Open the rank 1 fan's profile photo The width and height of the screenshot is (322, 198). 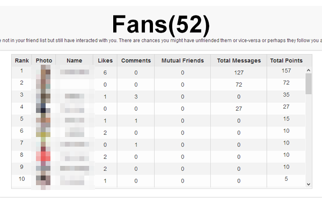(x=43, y=72)
